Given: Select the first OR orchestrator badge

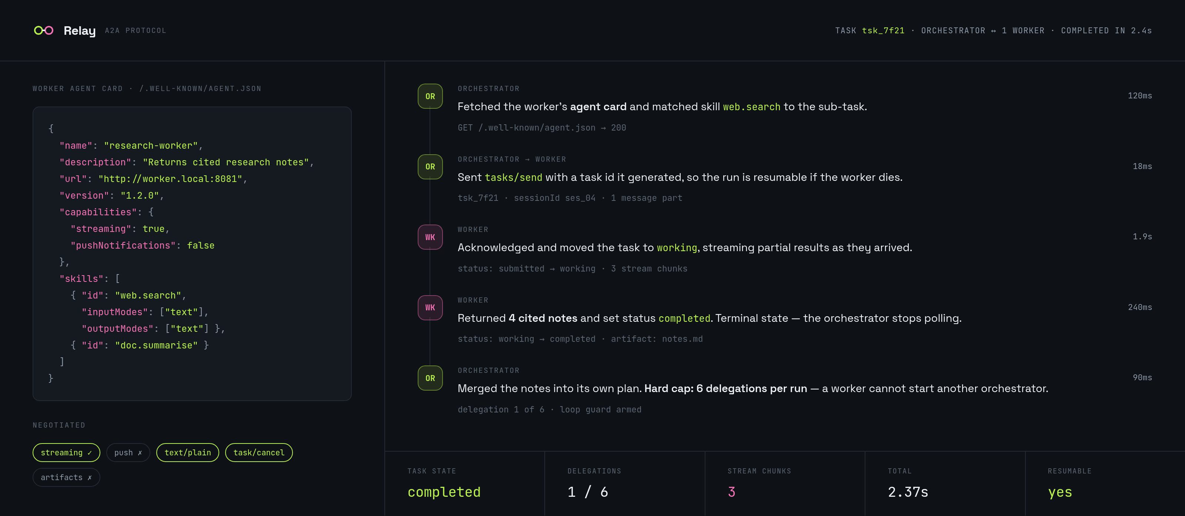Looking at the screenshot, I should 430,96.
